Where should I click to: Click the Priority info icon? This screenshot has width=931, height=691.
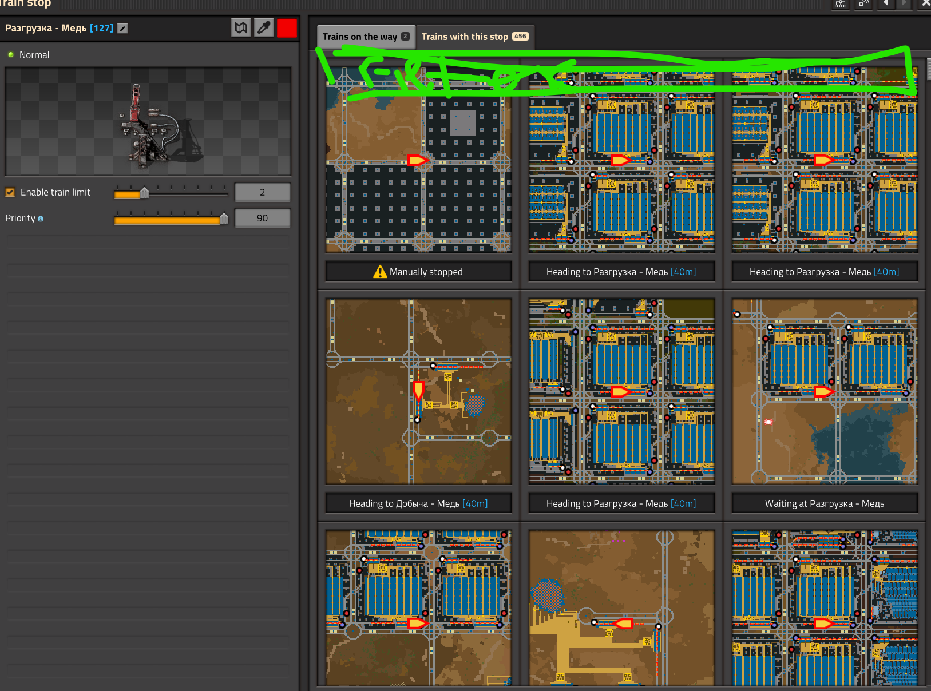(x=41, y=219)
